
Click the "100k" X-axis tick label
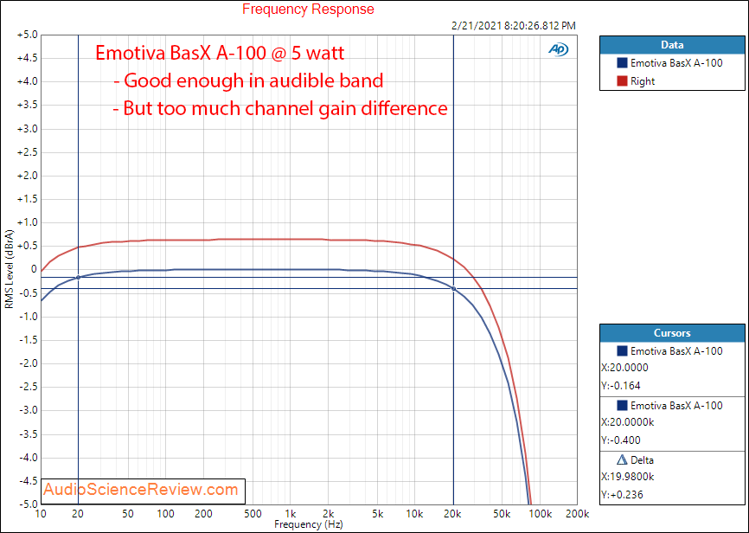[540, 514]
